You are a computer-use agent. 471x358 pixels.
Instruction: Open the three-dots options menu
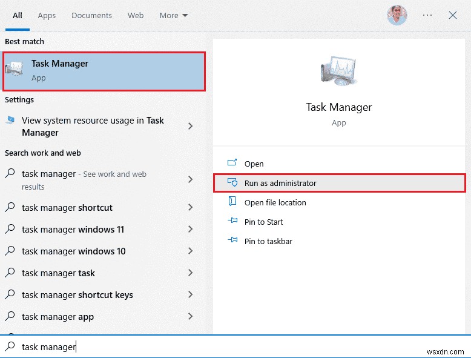pyautogui.click(x=427, y=15)
